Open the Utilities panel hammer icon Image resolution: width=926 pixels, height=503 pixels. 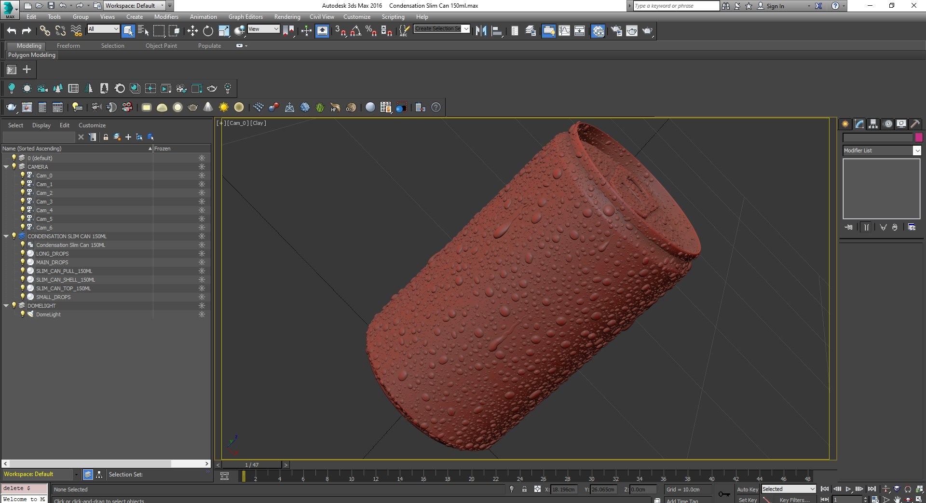pos(915,124)
